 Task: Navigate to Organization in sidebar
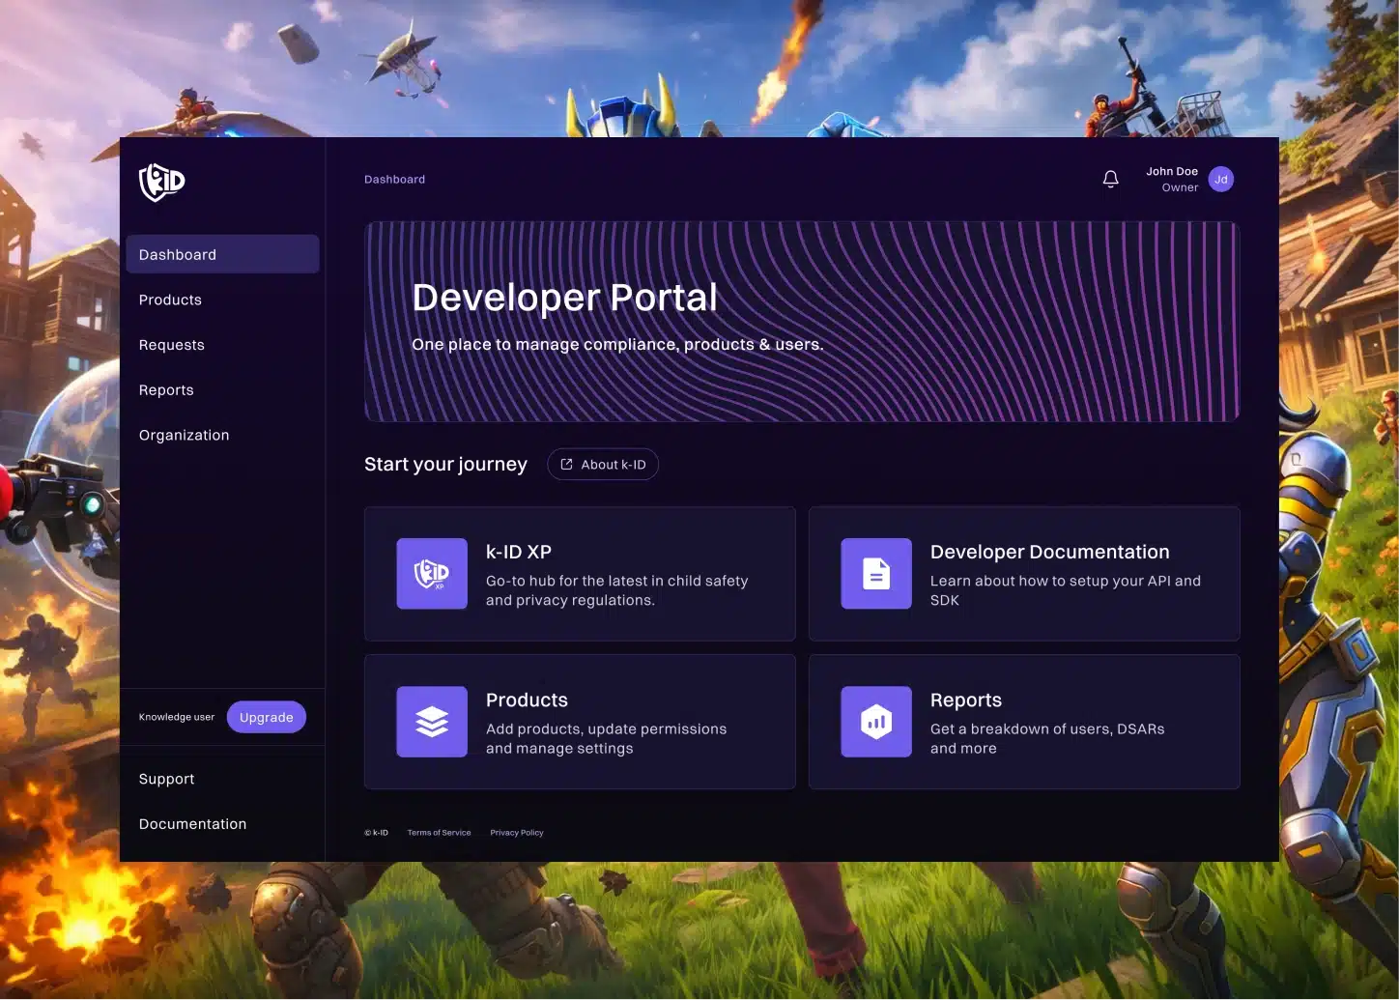[184, 435]
